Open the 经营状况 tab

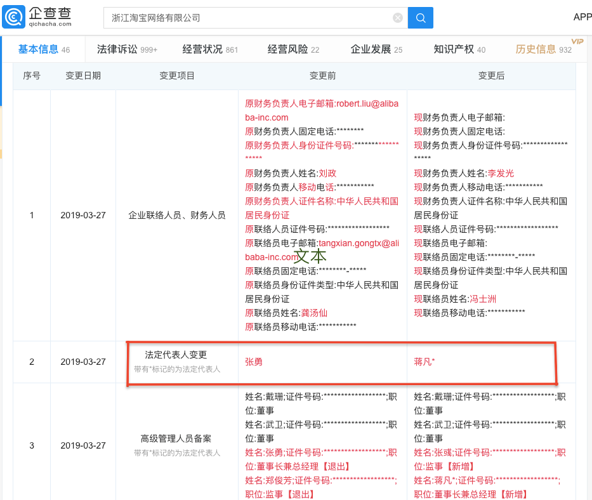click(x=202, y=49)
